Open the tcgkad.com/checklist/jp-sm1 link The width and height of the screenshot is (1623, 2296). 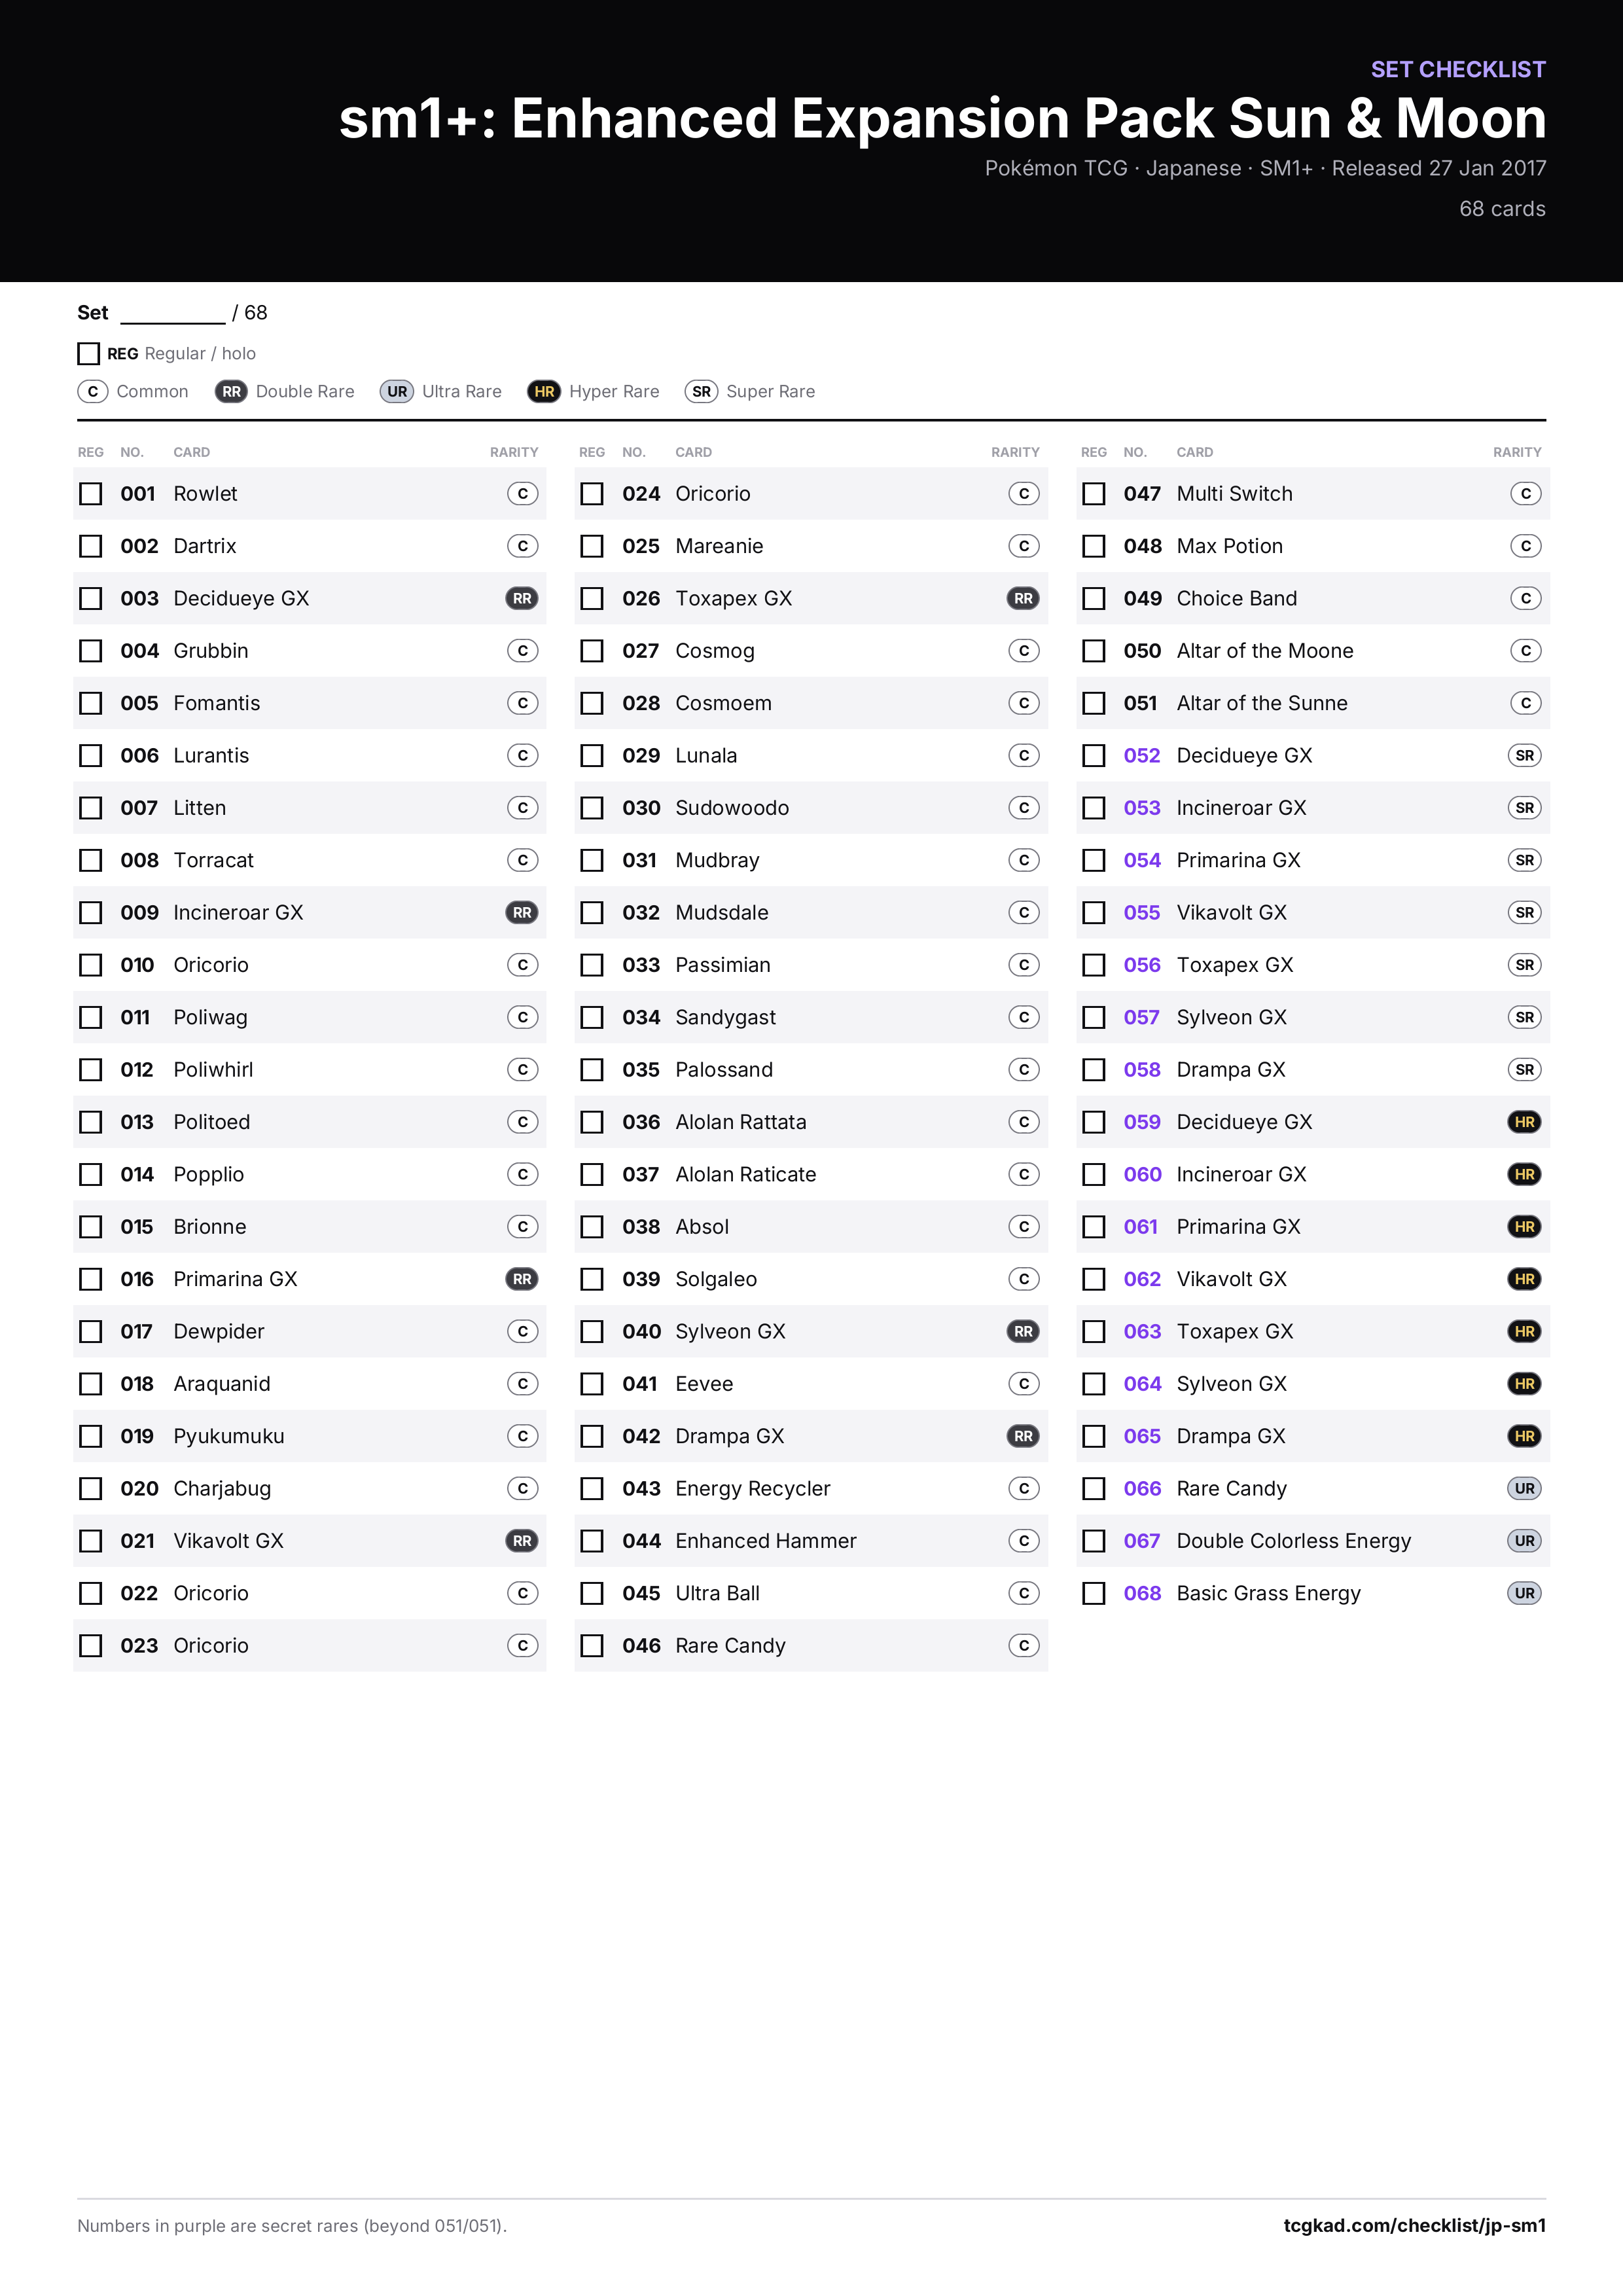(1414, 2225)
